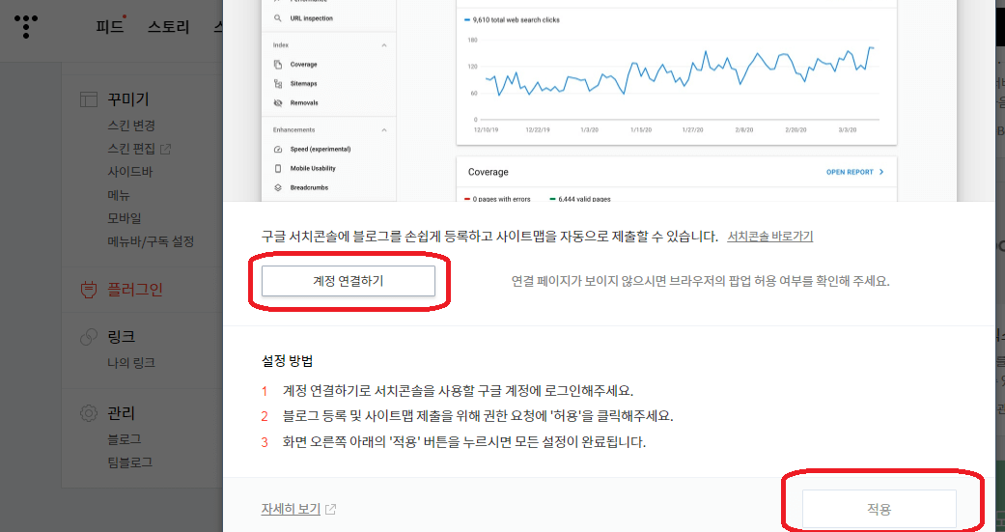The width and height of the screenshot is (1005, 532).
Task: Open the 플러그인 section
Action: 135,290
